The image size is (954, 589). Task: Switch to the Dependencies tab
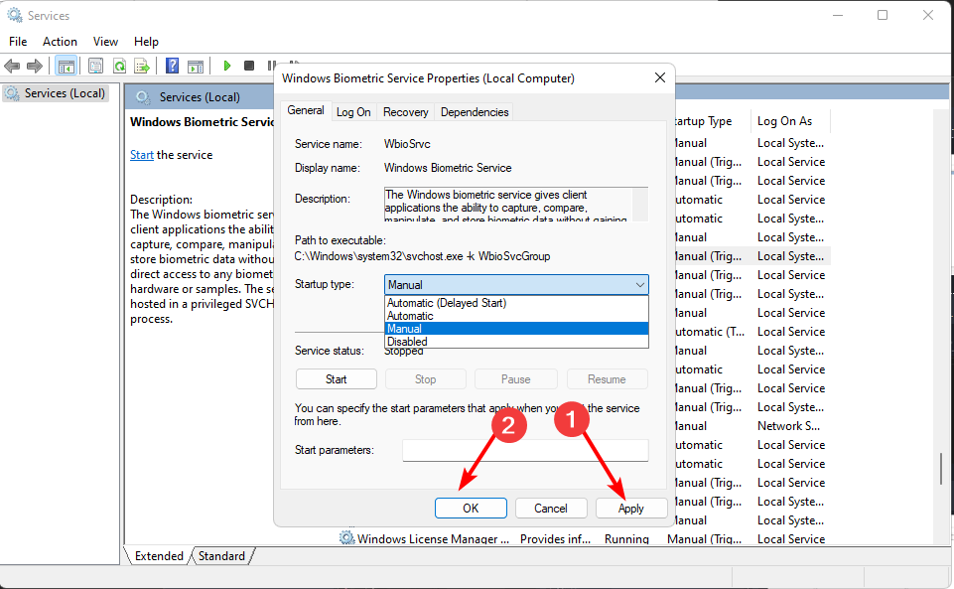pyautogui.click(x=475, y=112)
